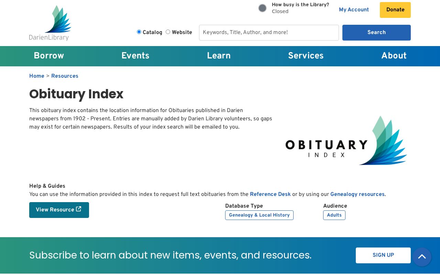Click the Help & Guides heading
The width and height of the screenshot is (440, 275).
coord(47,186)
